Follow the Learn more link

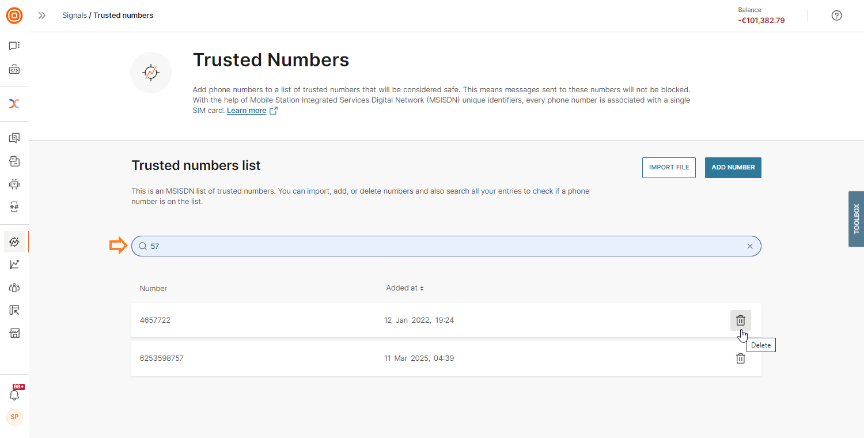247,111
